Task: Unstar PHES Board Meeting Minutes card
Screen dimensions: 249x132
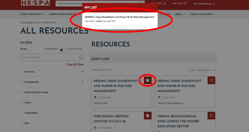Action: [x=148, y=116]
